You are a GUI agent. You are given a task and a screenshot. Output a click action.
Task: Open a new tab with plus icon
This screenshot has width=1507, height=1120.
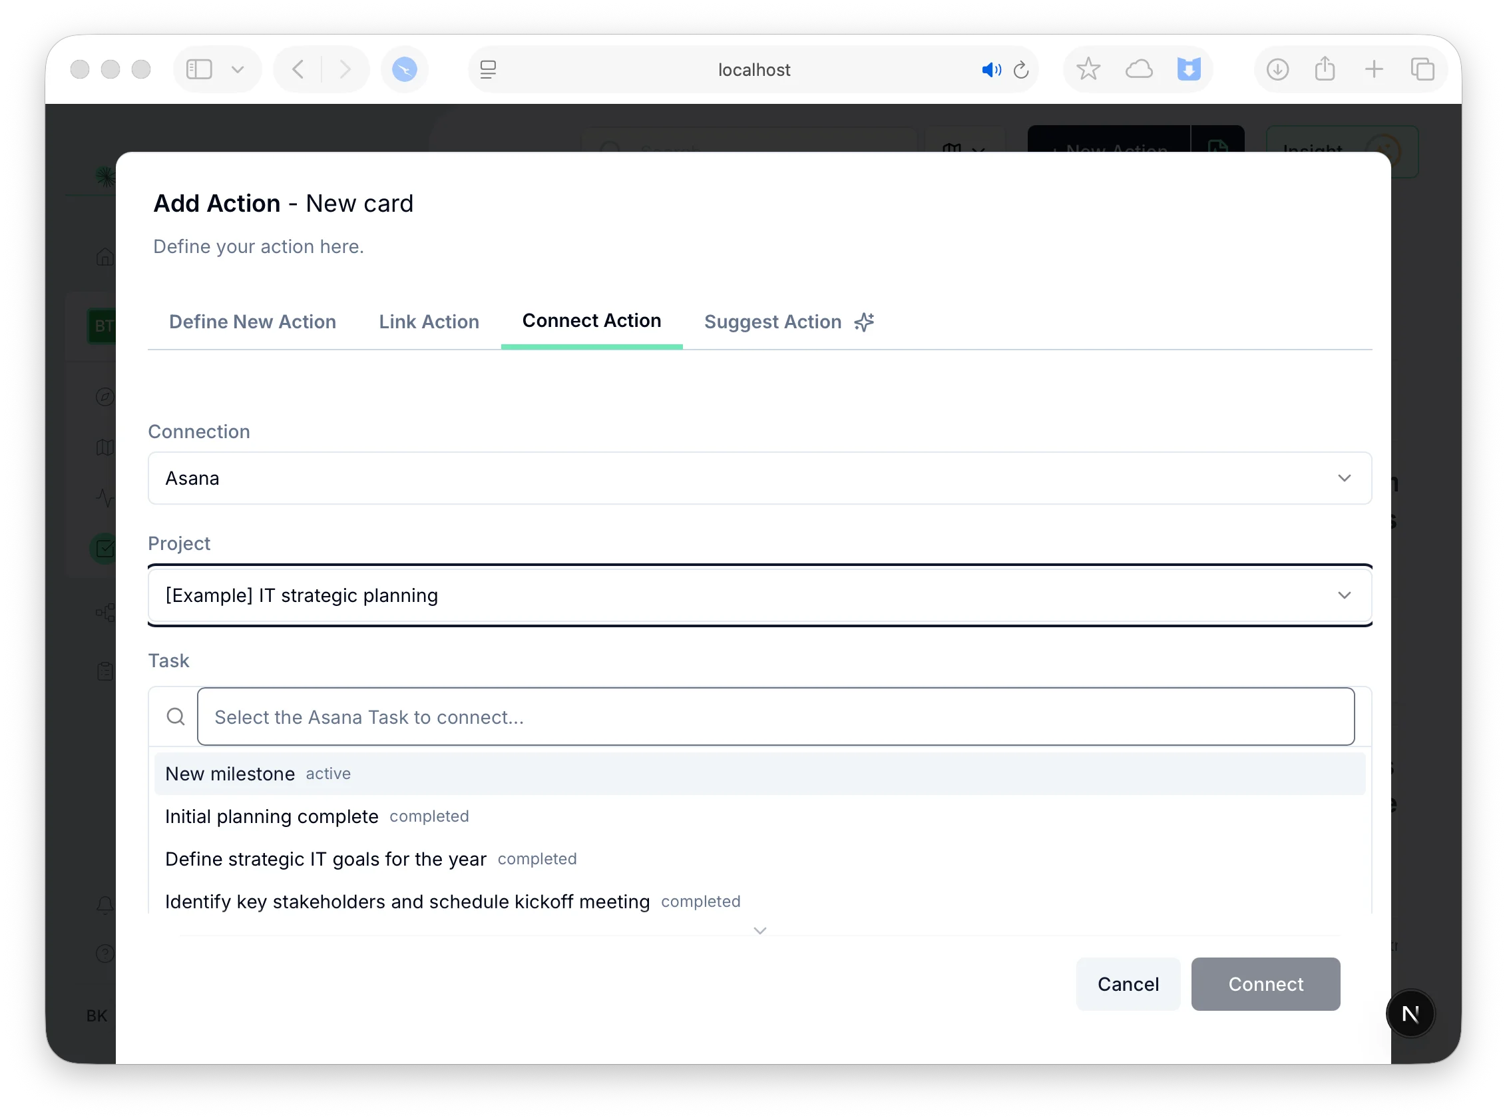[x=1374, y=69]
